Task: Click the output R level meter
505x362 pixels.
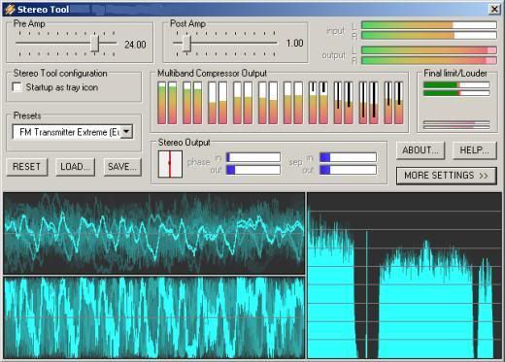Action: [429, 60]
